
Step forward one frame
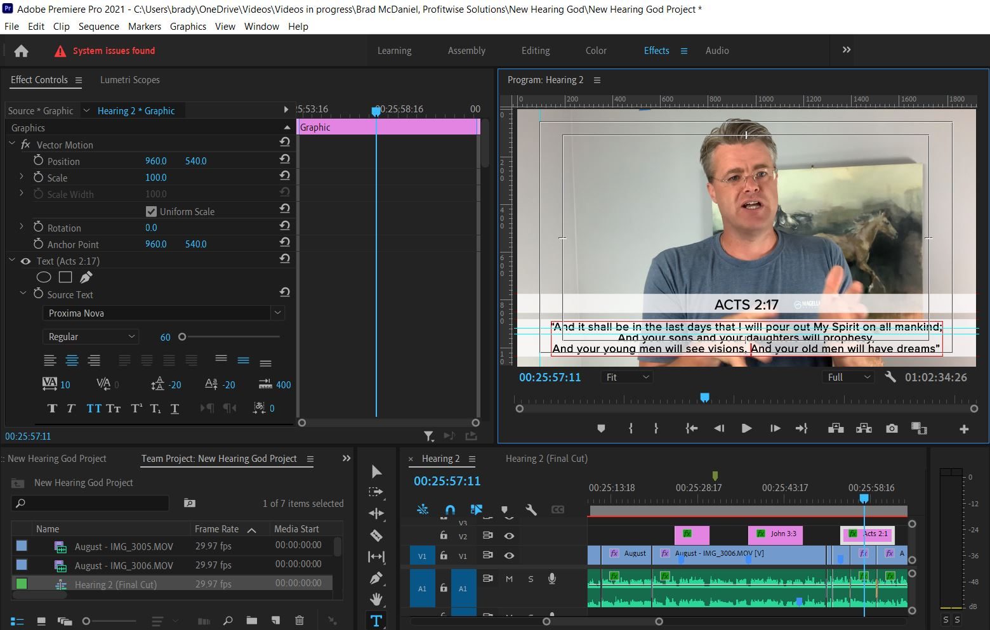click(775, 428)
